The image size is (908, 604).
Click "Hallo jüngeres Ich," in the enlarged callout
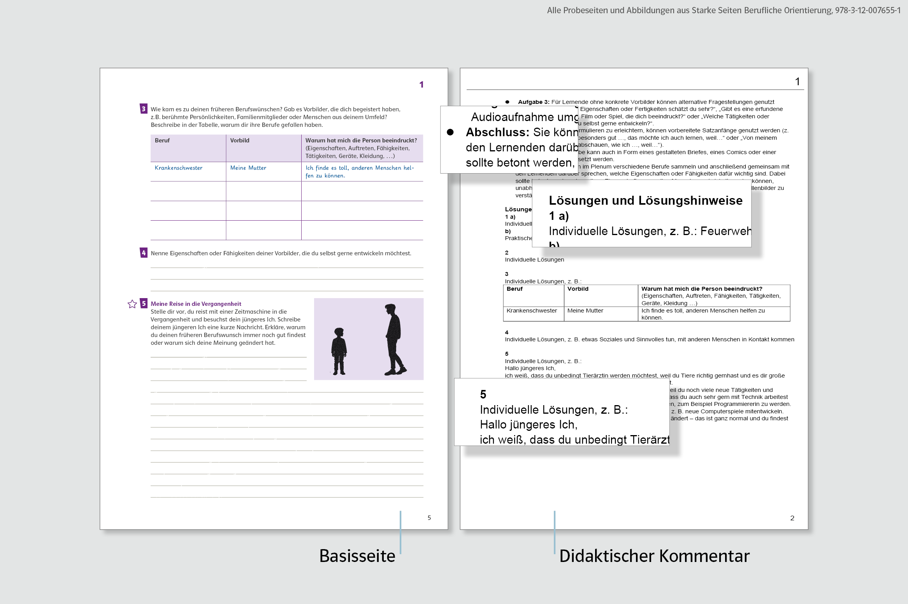click(529, 425)
